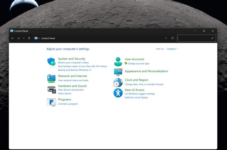Select Uninstall a program
The image size is (227, 150).
(68, 104)
